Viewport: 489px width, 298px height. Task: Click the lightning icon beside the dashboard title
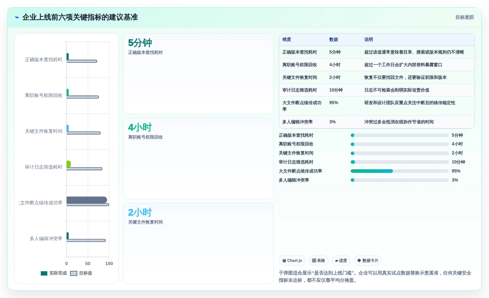(x=17, y=17)
